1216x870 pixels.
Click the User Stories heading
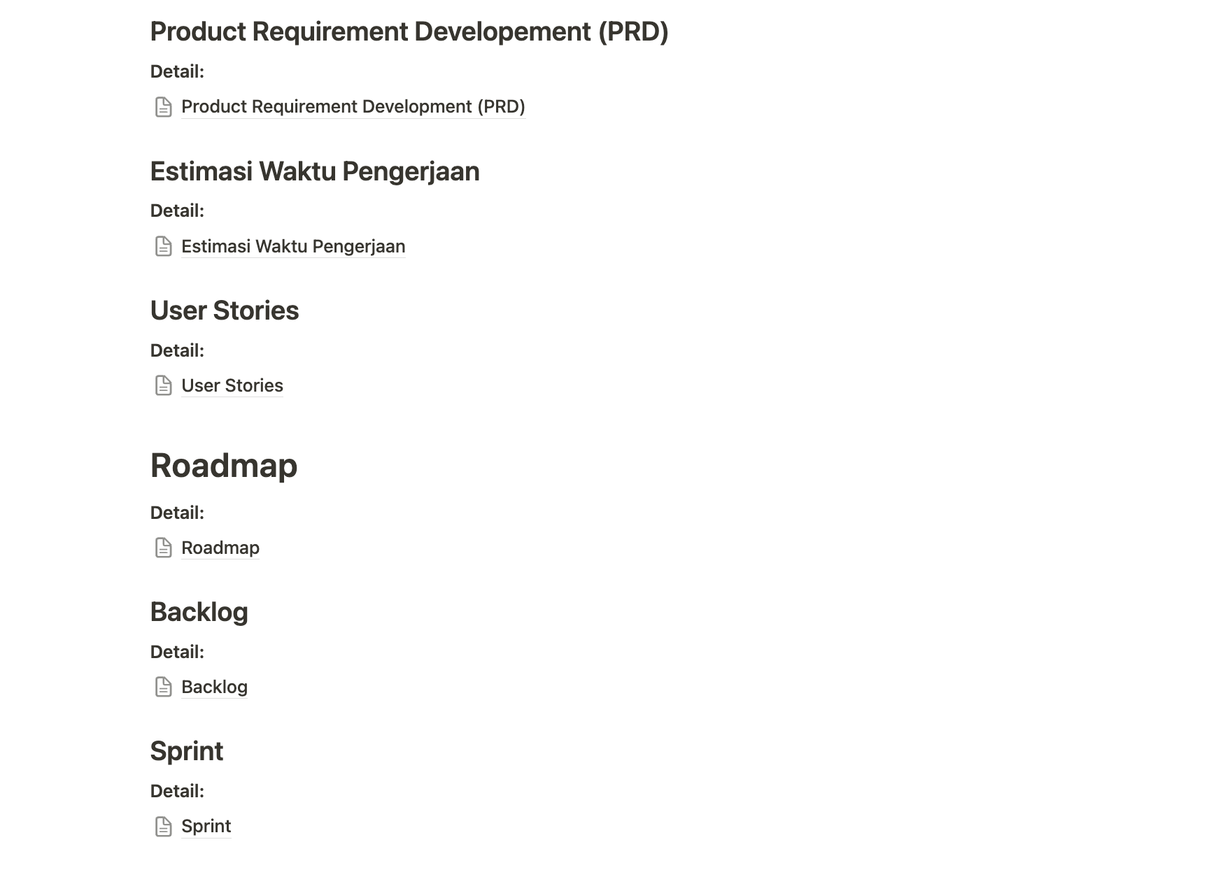click(x=225, y=311)
